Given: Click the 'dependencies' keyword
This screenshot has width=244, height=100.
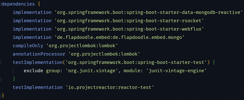Looking at the screenshot, I should click(18, 4).
